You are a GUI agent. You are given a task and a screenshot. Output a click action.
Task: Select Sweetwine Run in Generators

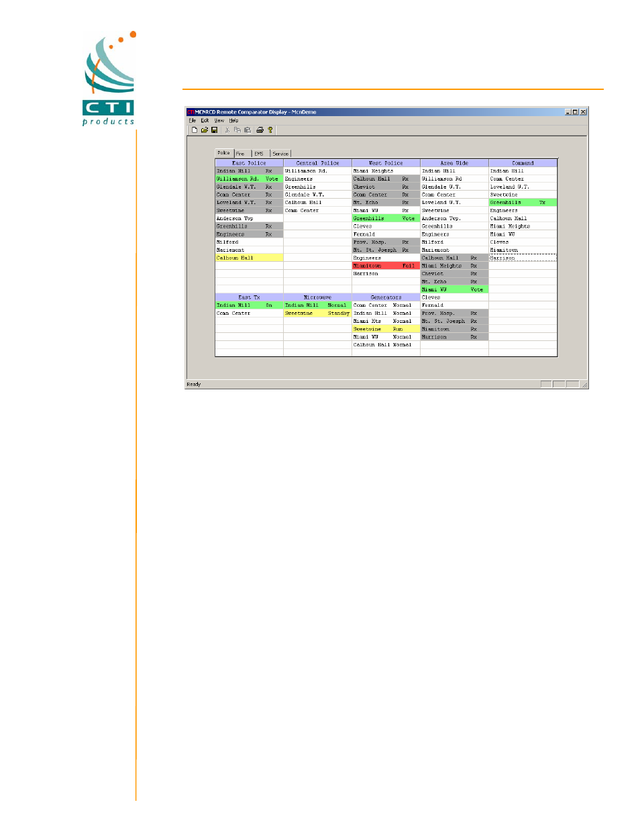[386, 329]
